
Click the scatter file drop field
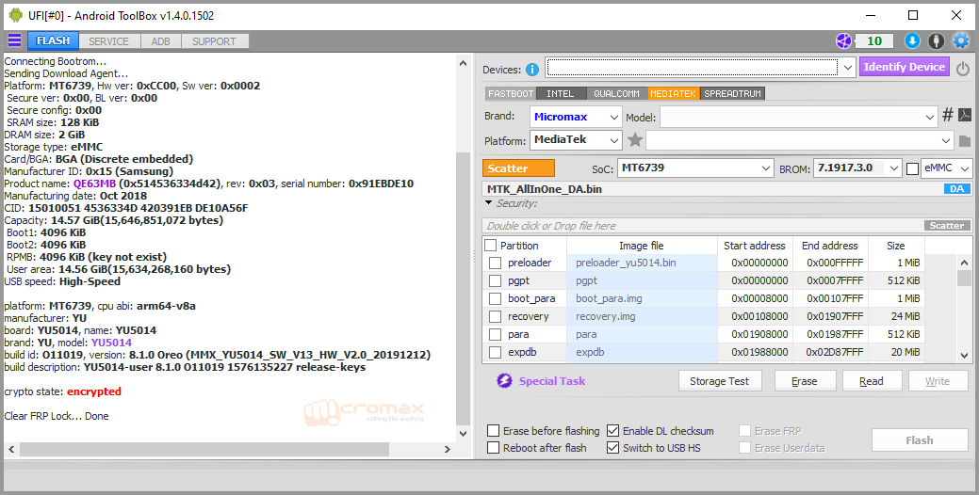[x=702, y=226]
